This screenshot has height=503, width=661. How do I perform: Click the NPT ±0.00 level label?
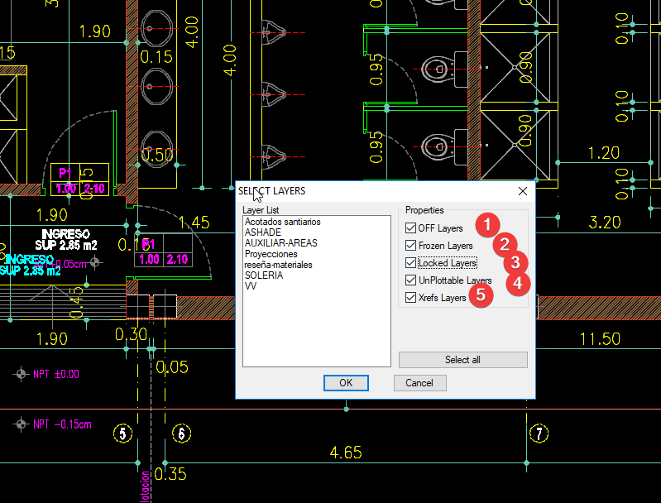click(x=55, y=374)
